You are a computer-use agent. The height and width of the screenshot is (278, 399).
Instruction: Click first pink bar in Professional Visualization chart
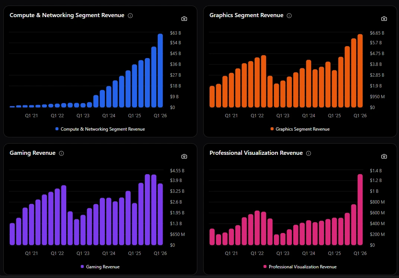point(212,237)
